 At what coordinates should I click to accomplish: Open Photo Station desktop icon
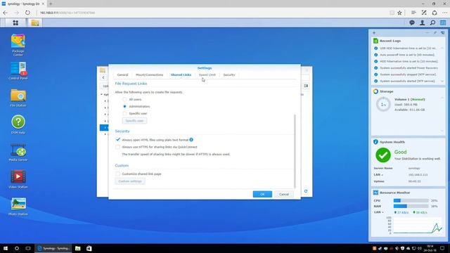[x=18, y=207]
